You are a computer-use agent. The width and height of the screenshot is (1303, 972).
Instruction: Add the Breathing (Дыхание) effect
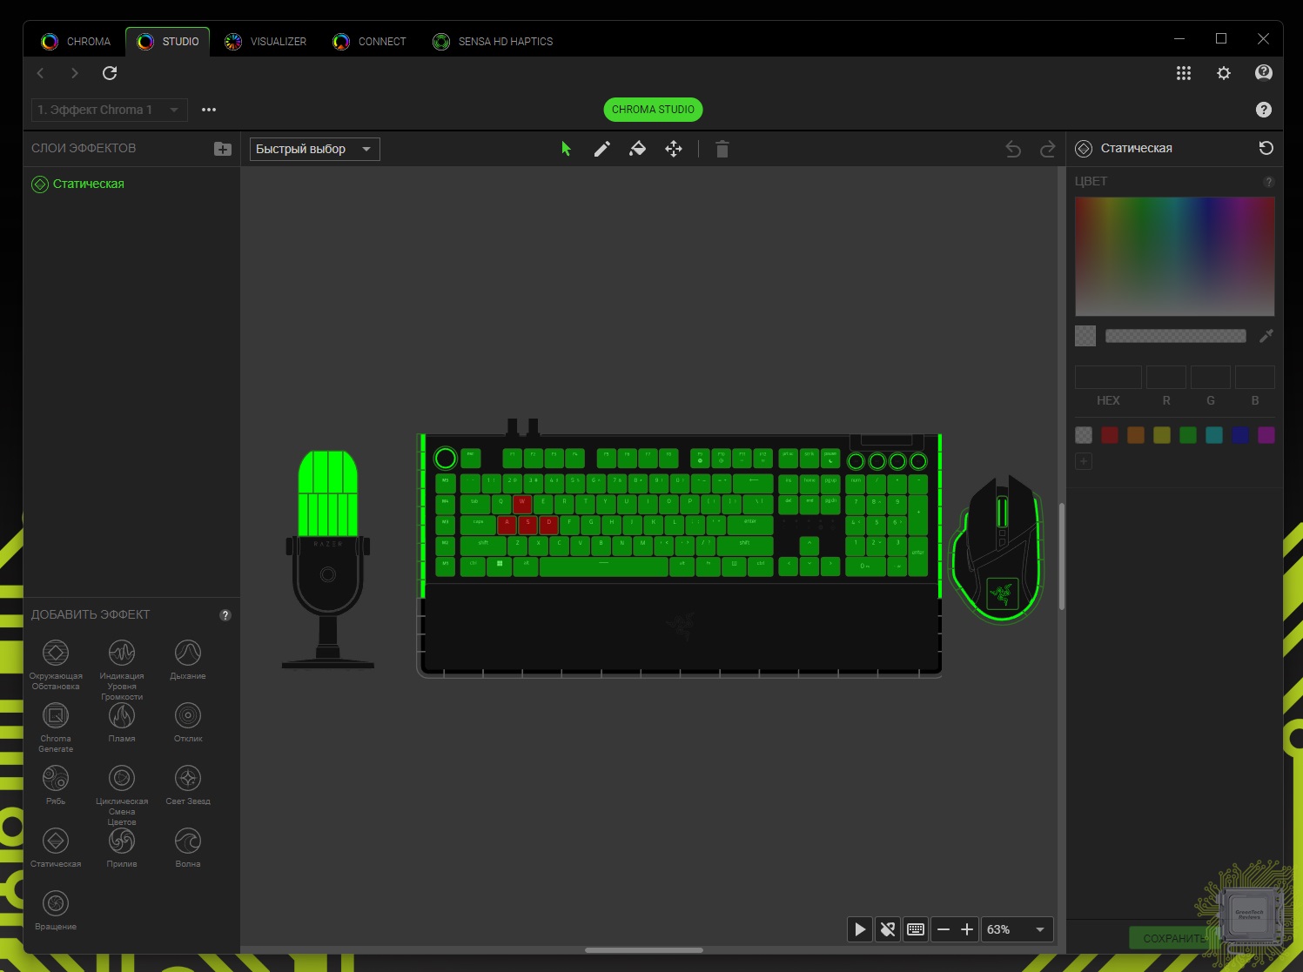tap(188, 654)
